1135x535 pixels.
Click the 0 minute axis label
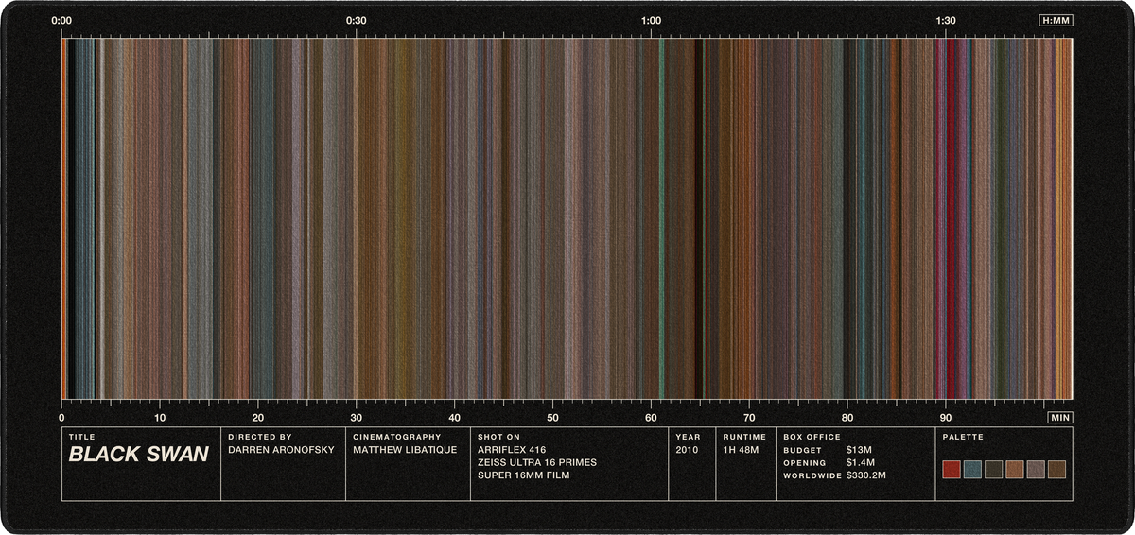click(x=61, y=418)
